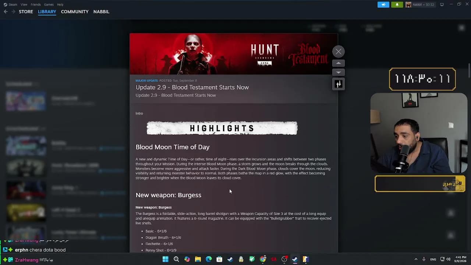This screenshot has width=471, height=265.
Task: Open Steam announcements megaphone button
Action: click(x=383, y=5)
